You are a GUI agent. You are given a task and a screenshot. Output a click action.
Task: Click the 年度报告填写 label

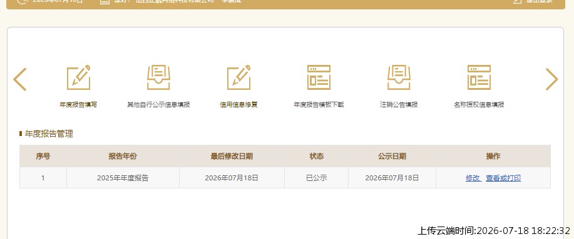[78, 105]
